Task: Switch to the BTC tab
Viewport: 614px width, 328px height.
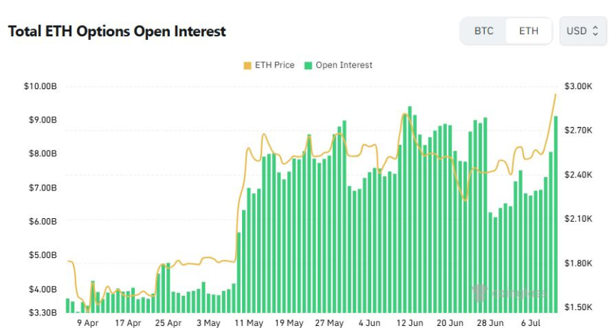Action: click(483, 31)
